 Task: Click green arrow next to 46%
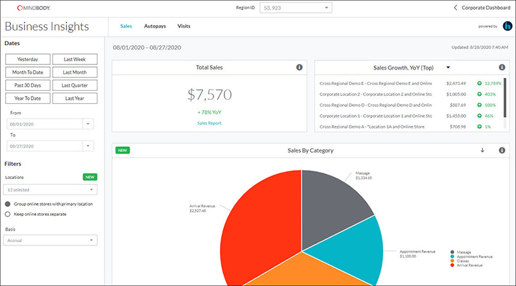click(479, 116)
